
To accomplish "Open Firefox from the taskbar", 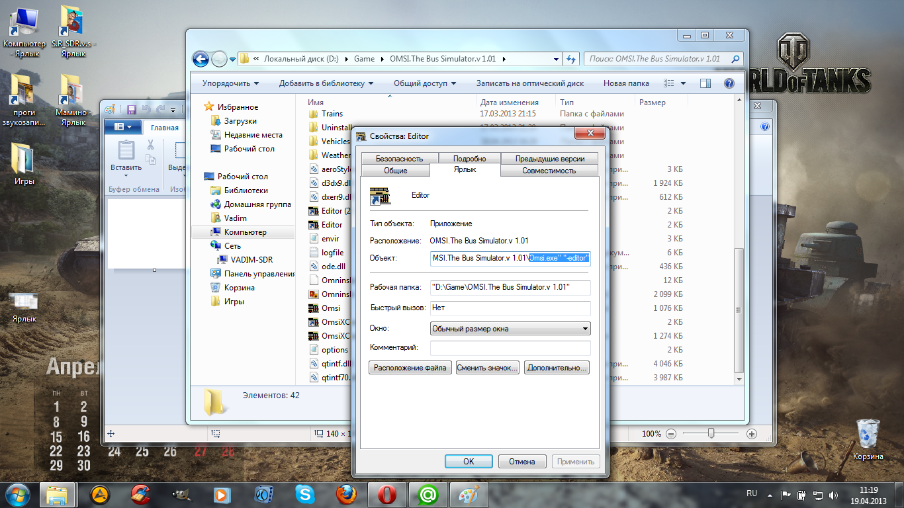I will (x=346, y=493).
